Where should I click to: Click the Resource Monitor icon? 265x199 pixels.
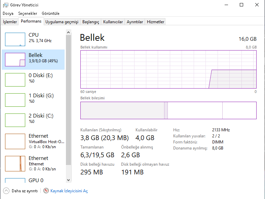point(46,191)
